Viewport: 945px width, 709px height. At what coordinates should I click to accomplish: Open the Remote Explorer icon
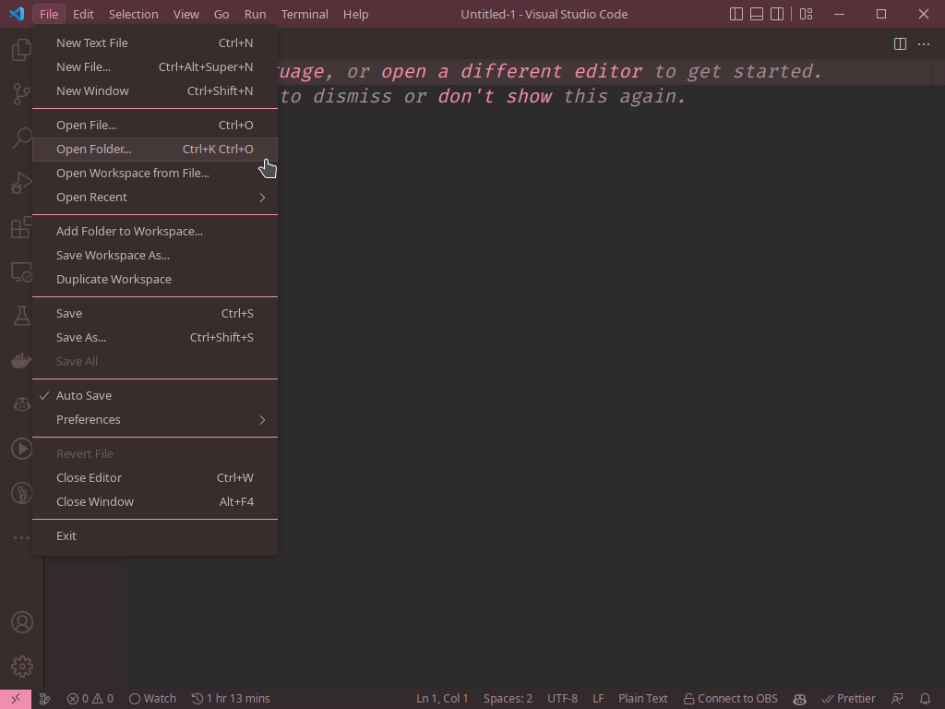21,271
